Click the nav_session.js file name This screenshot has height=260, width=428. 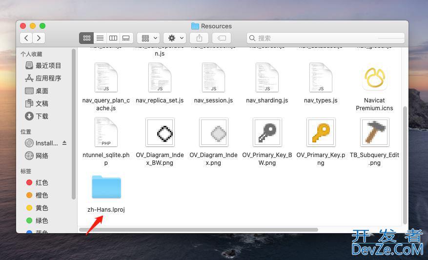(x=213, y=100)
